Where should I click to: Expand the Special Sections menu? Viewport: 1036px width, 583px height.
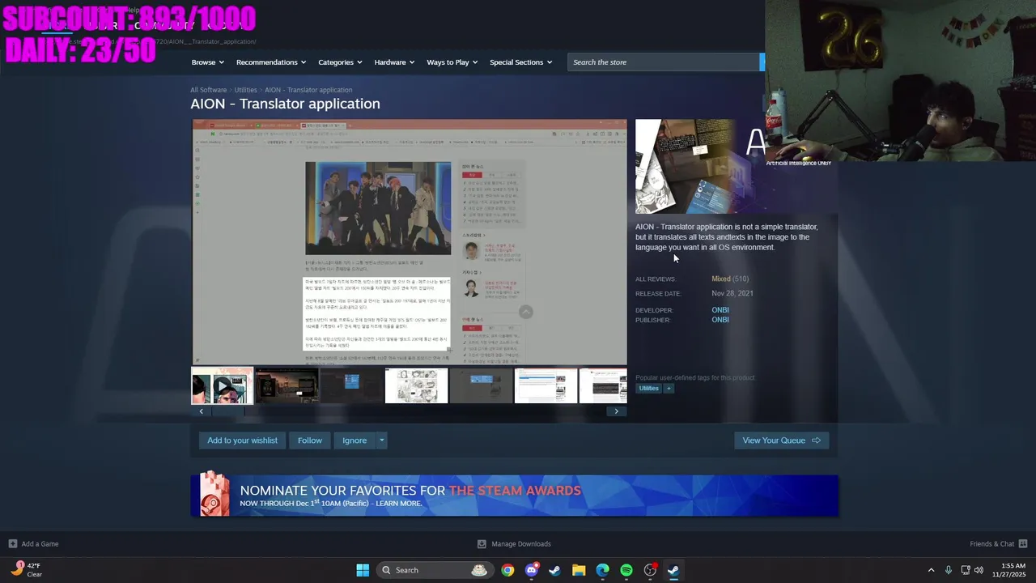520,62
